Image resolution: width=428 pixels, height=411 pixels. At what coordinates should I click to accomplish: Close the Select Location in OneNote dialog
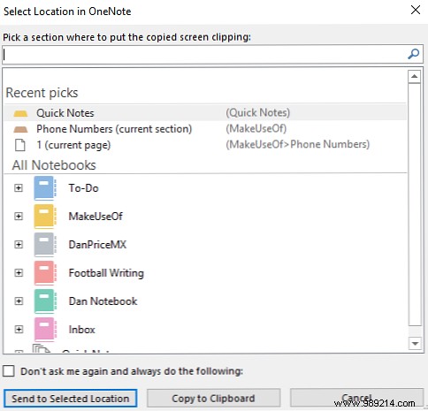[x=416, y=10]
